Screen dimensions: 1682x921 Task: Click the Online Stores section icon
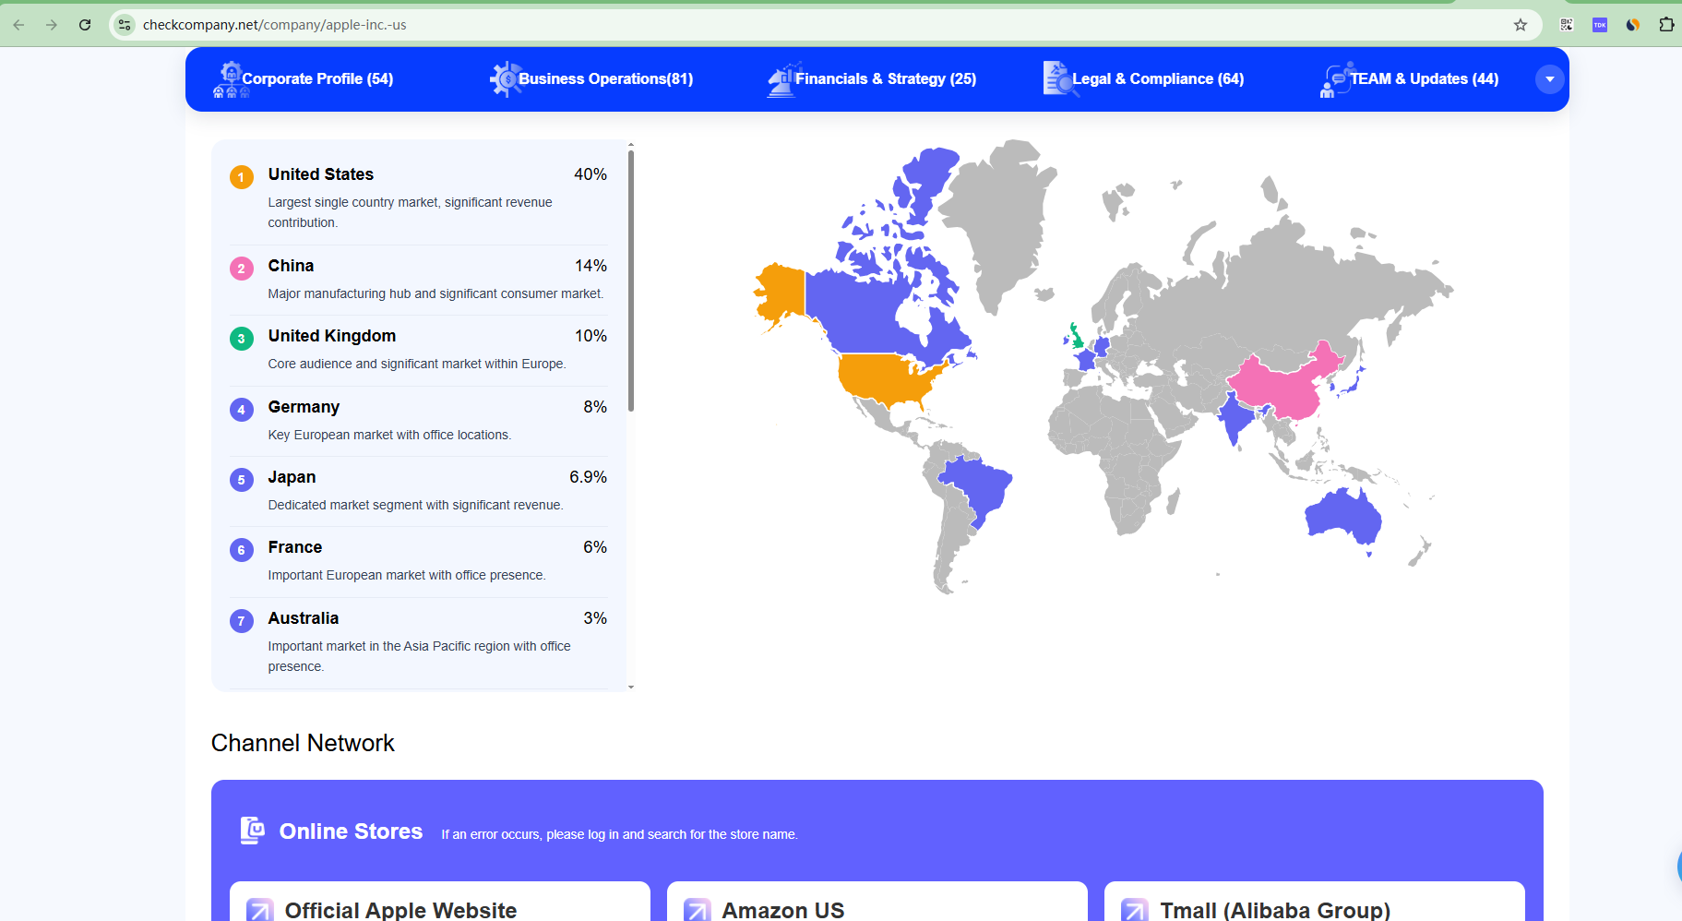(252, 831)
